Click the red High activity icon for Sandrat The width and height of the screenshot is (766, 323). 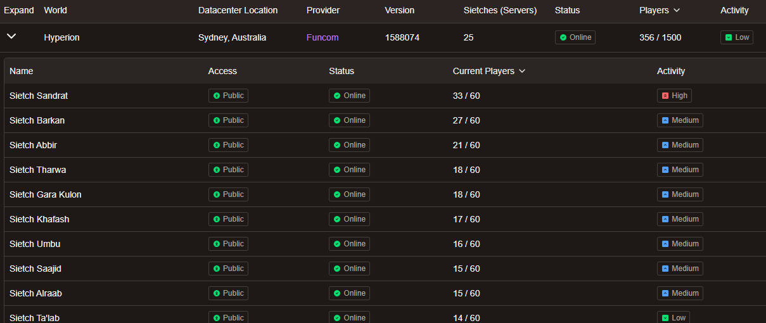click(665, 96)
